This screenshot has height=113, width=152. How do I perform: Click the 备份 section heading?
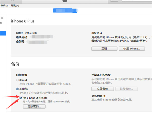(x=15, y=64)
